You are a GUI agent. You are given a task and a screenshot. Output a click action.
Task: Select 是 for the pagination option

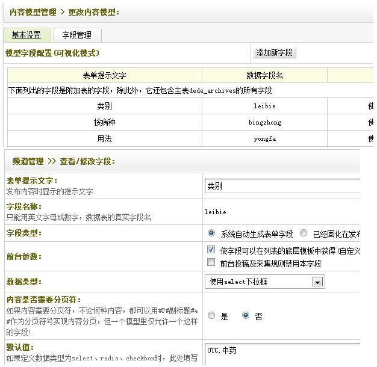tap(211, 316)
